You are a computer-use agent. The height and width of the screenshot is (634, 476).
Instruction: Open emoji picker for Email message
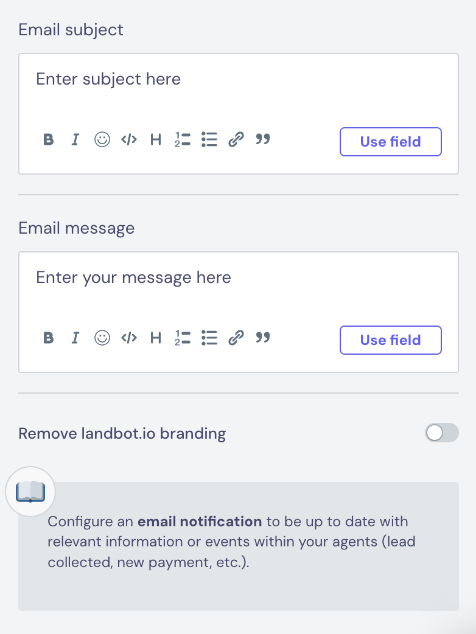pyautogui.click(x=102, y=338)
